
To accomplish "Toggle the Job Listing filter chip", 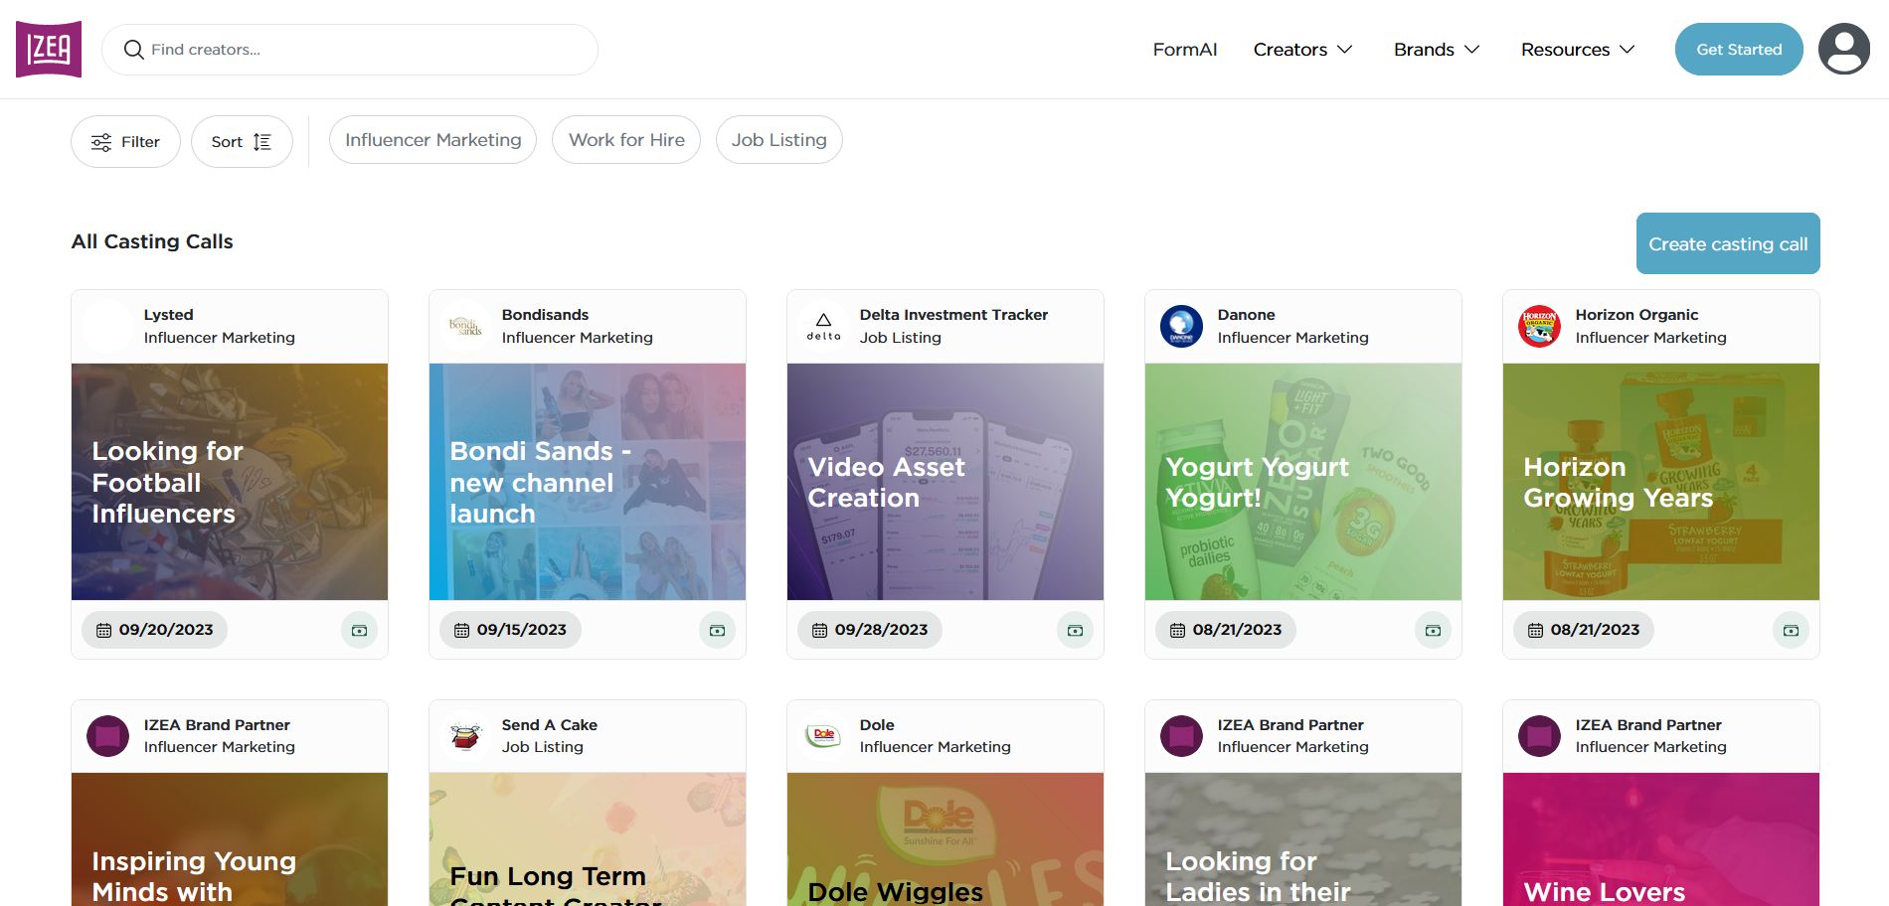I will [x=778, y=140].
